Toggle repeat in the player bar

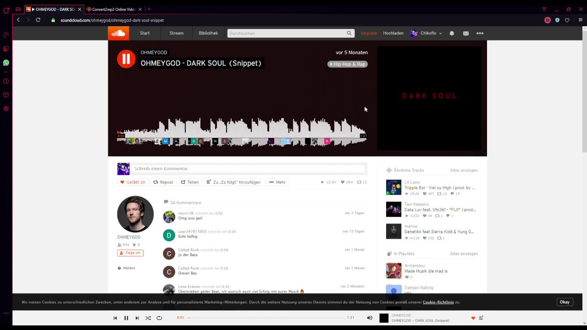coord(159,318)
